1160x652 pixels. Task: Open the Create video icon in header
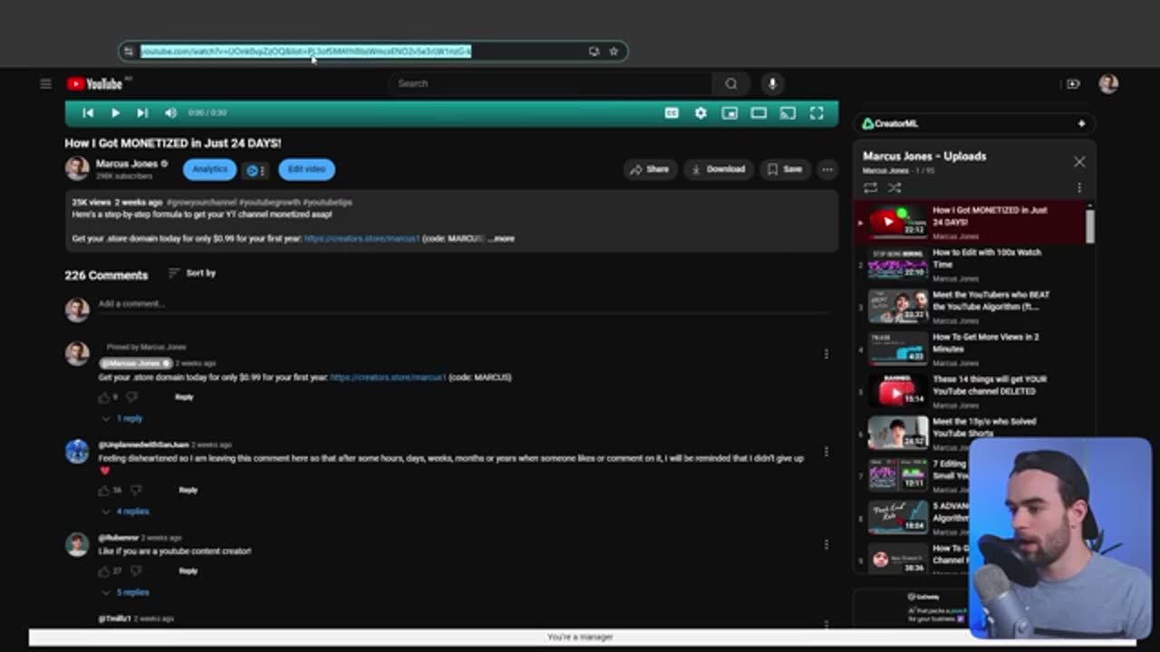coord(1073,84)
